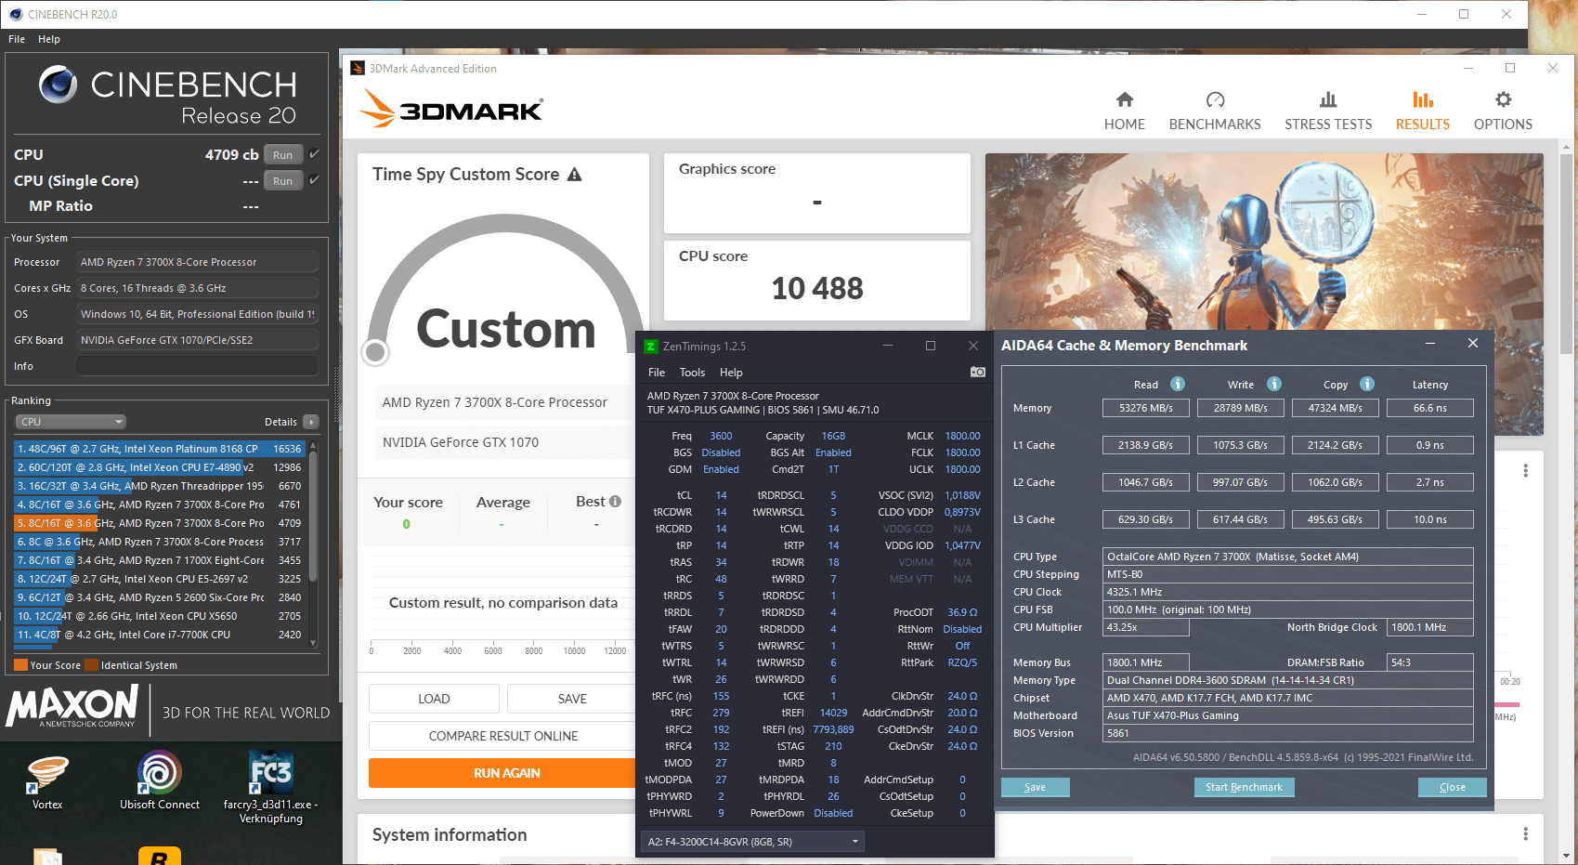Click the Time Spy score gauge knob

(375, 351)
